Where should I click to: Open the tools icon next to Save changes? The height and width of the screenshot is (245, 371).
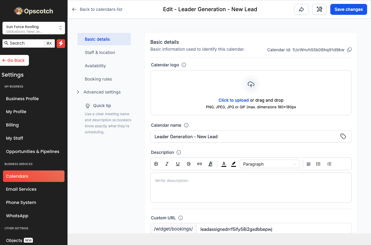coord(319,9)
